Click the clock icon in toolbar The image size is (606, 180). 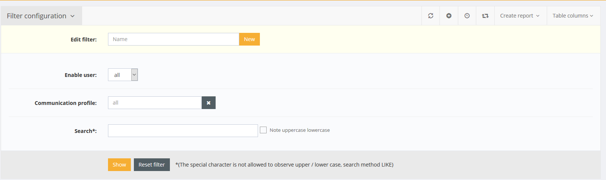coord(467,16)
